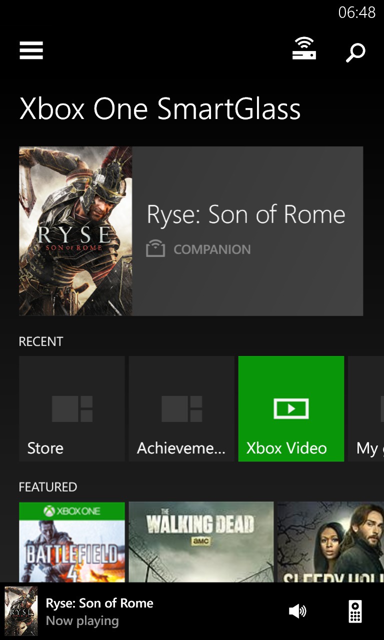This screenshot has width=384, height=640.
Task: Open the Ryse: Son of Rome title text
Action: (246, 214)
